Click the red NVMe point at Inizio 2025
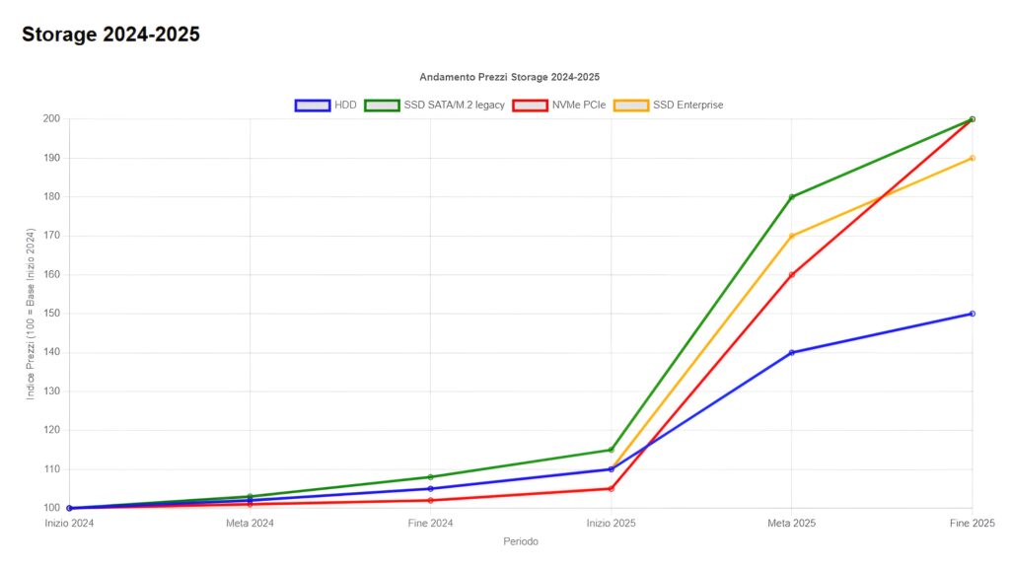The width and height of the screenshot is (1010, 568). pos(612,488)
